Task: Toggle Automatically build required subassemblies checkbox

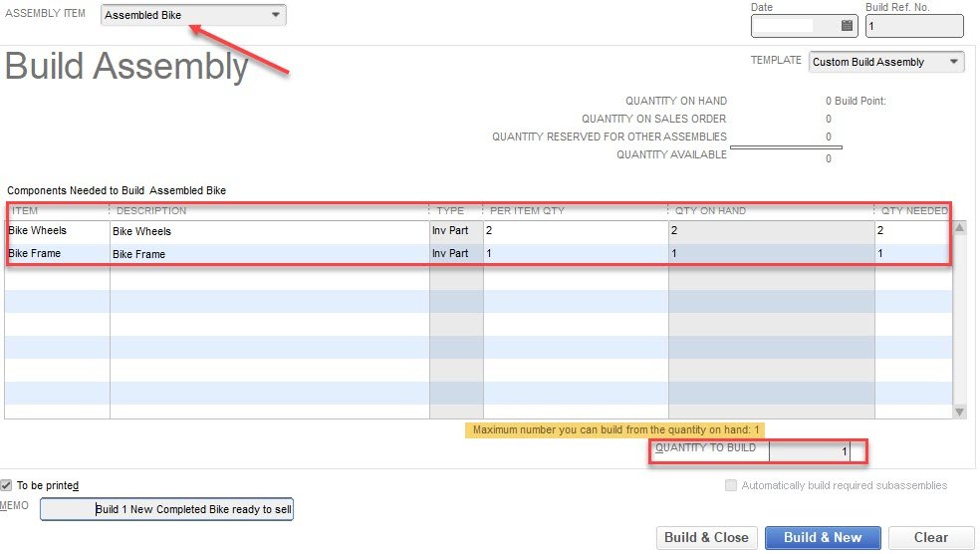Action: click(731, 485)
